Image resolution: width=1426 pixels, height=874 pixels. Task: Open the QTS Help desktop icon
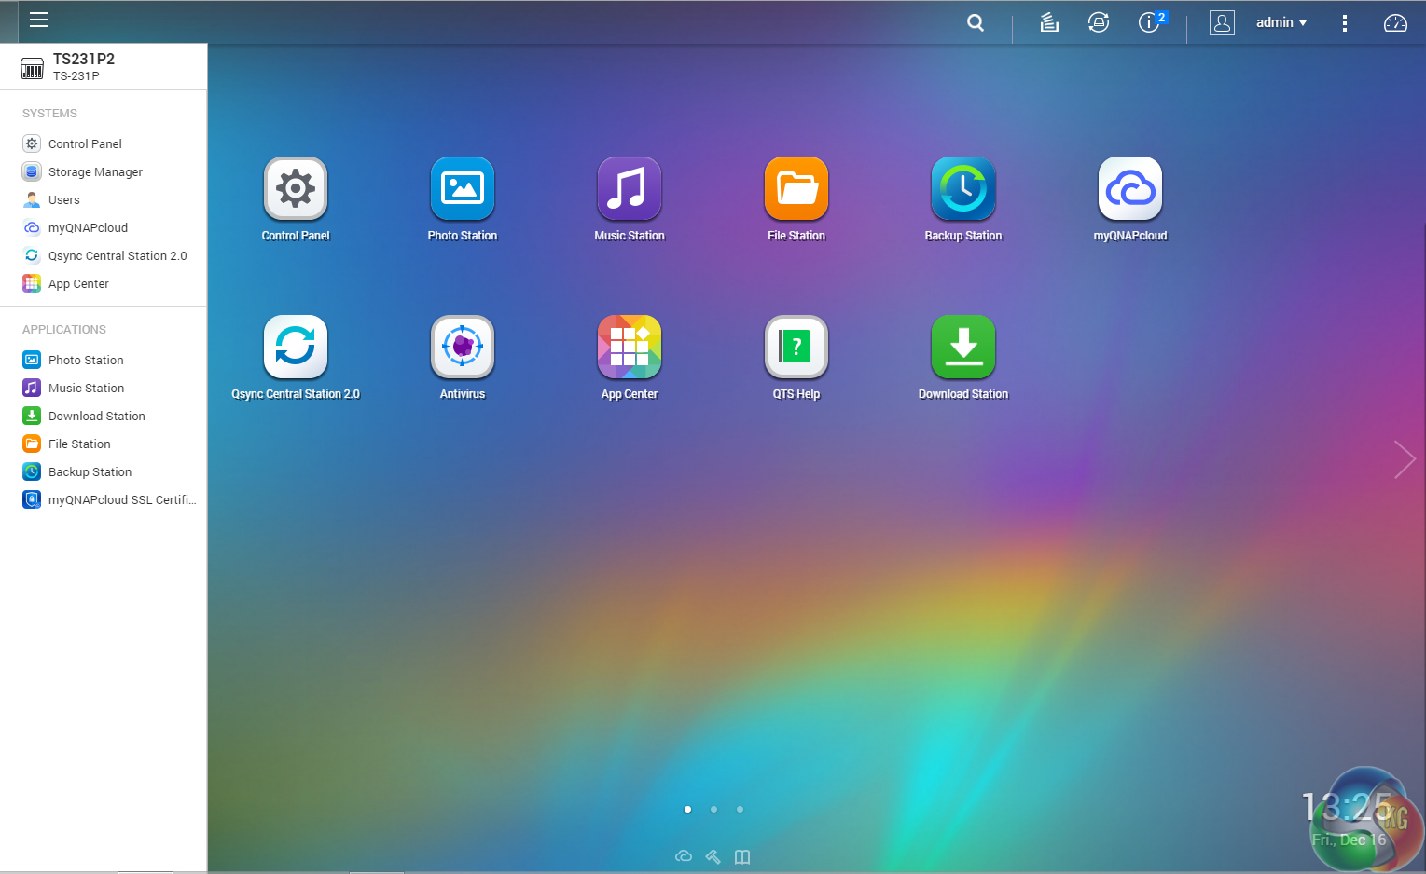[x=796, y=348]
